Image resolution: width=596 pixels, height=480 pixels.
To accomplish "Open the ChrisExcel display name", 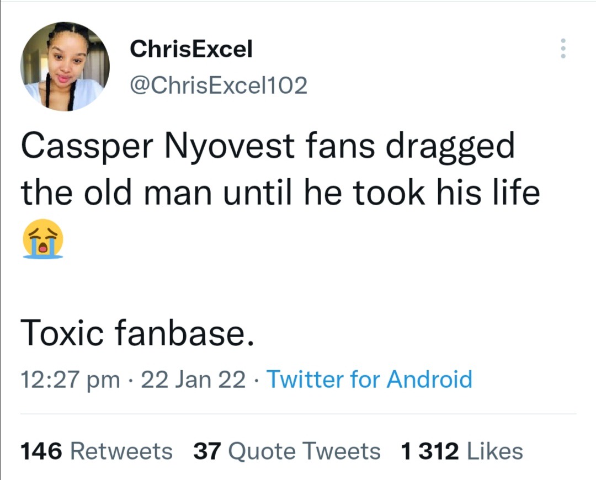I will point(191,49).
